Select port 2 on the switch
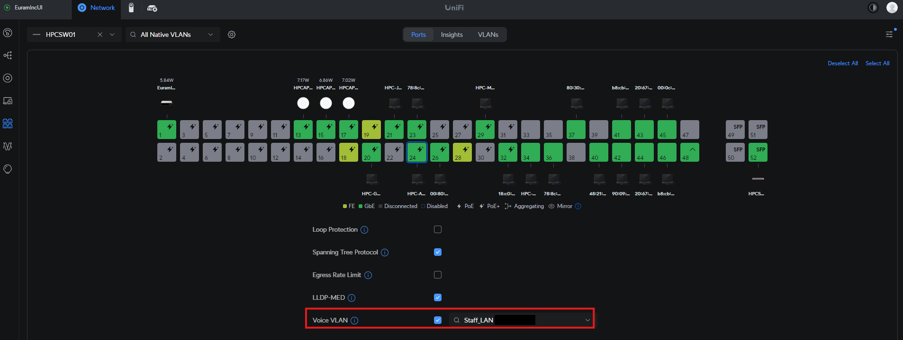This screenshot has width=903, height=340. point(167,152)
